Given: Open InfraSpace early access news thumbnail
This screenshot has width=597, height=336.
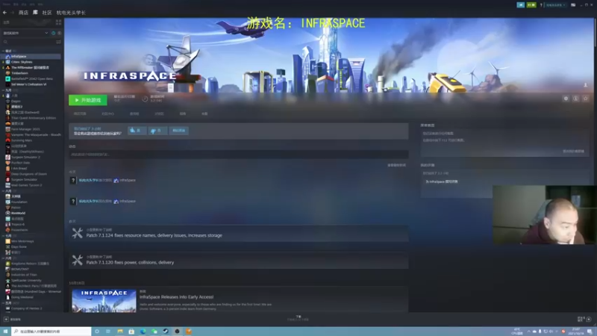Looking at the screenshot, I should coord(104,301).
